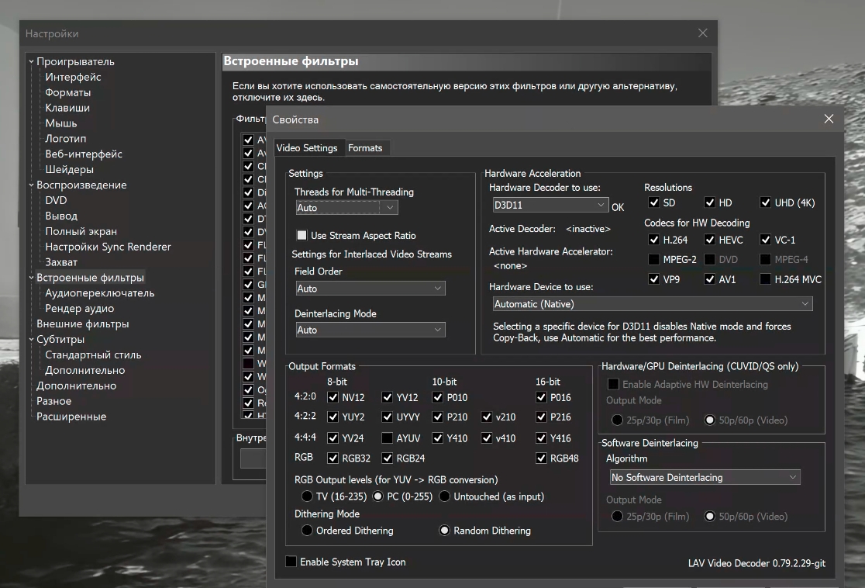865x588 pixels.
Task: Close the Свойства dialog window
Action: coord(829,119)
